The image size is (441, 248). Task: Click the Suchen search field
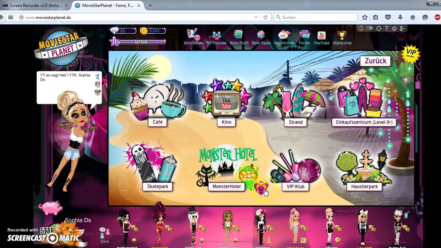click(x=316, y=17)
